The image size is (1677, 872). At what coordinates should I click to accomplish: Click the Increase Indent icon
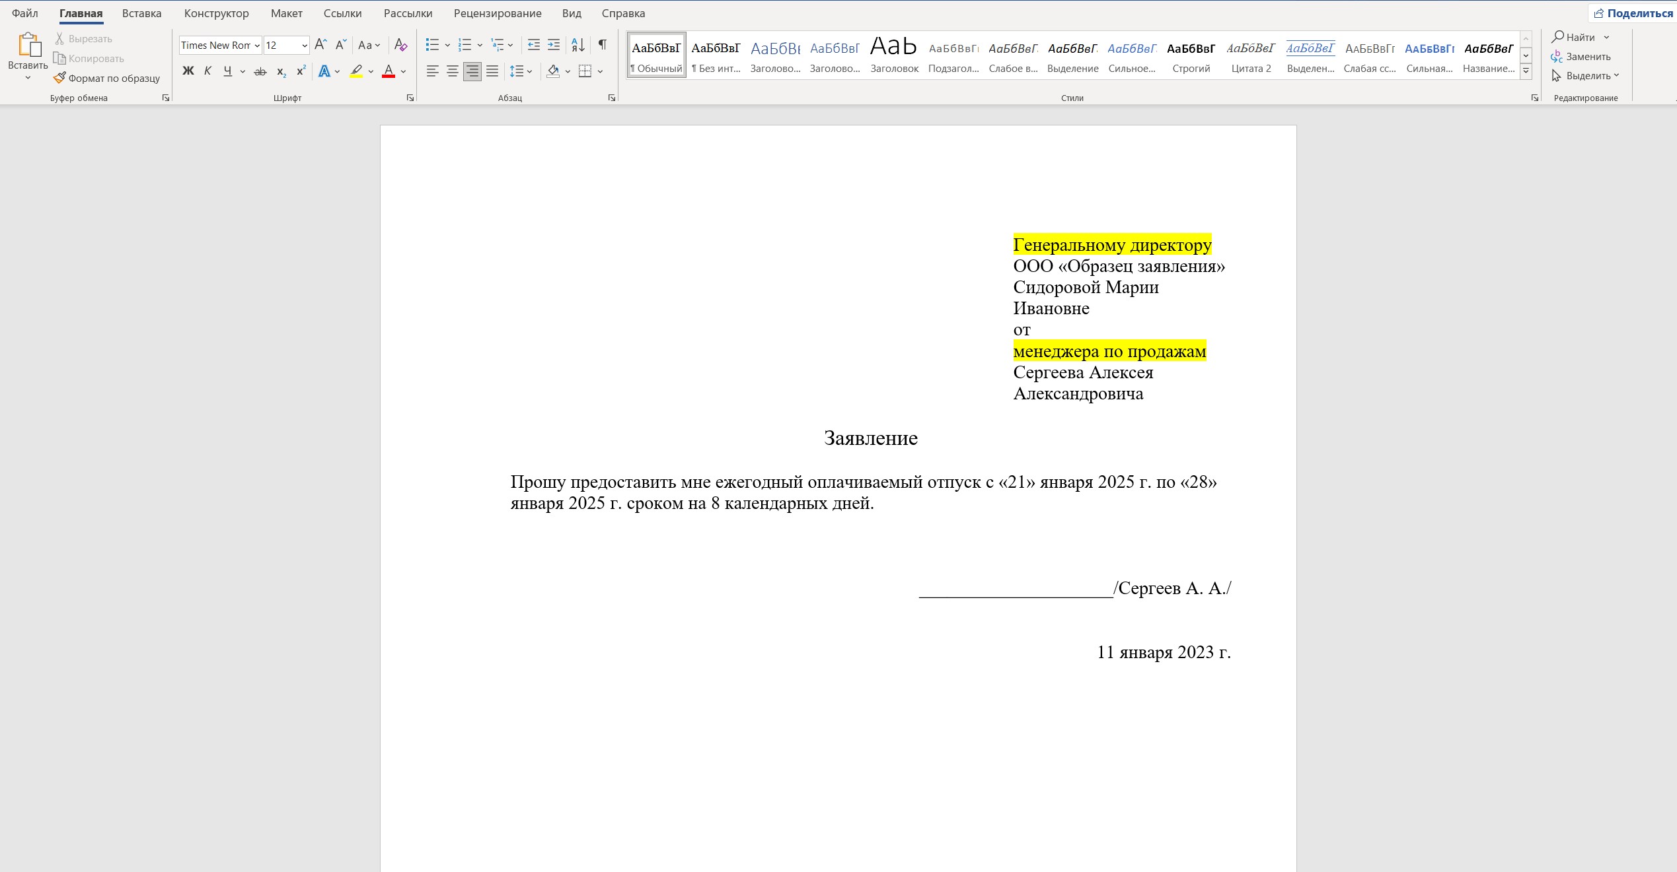point(554,45)
